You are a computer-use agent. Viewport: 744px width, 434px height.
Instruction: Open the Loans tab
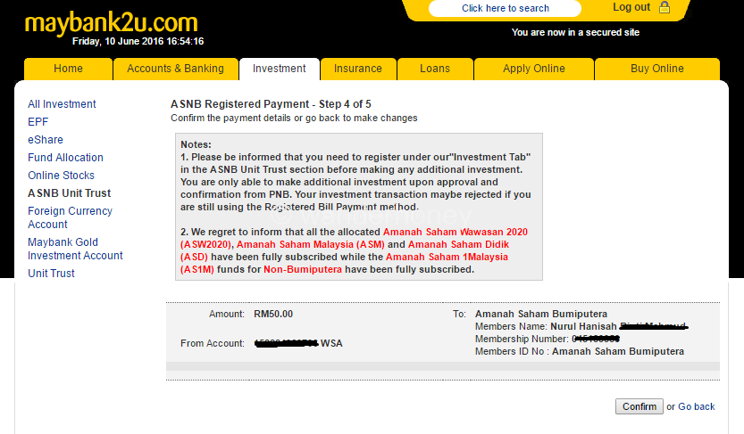click(x=435, y=69)
